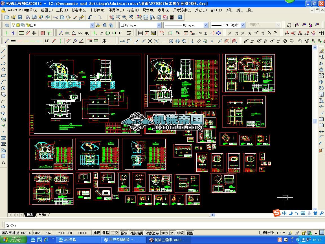The image size is (325, 244).
Task: Switch to the 模型 model tab
Action: pyautogui.click(x=30, y=215)
